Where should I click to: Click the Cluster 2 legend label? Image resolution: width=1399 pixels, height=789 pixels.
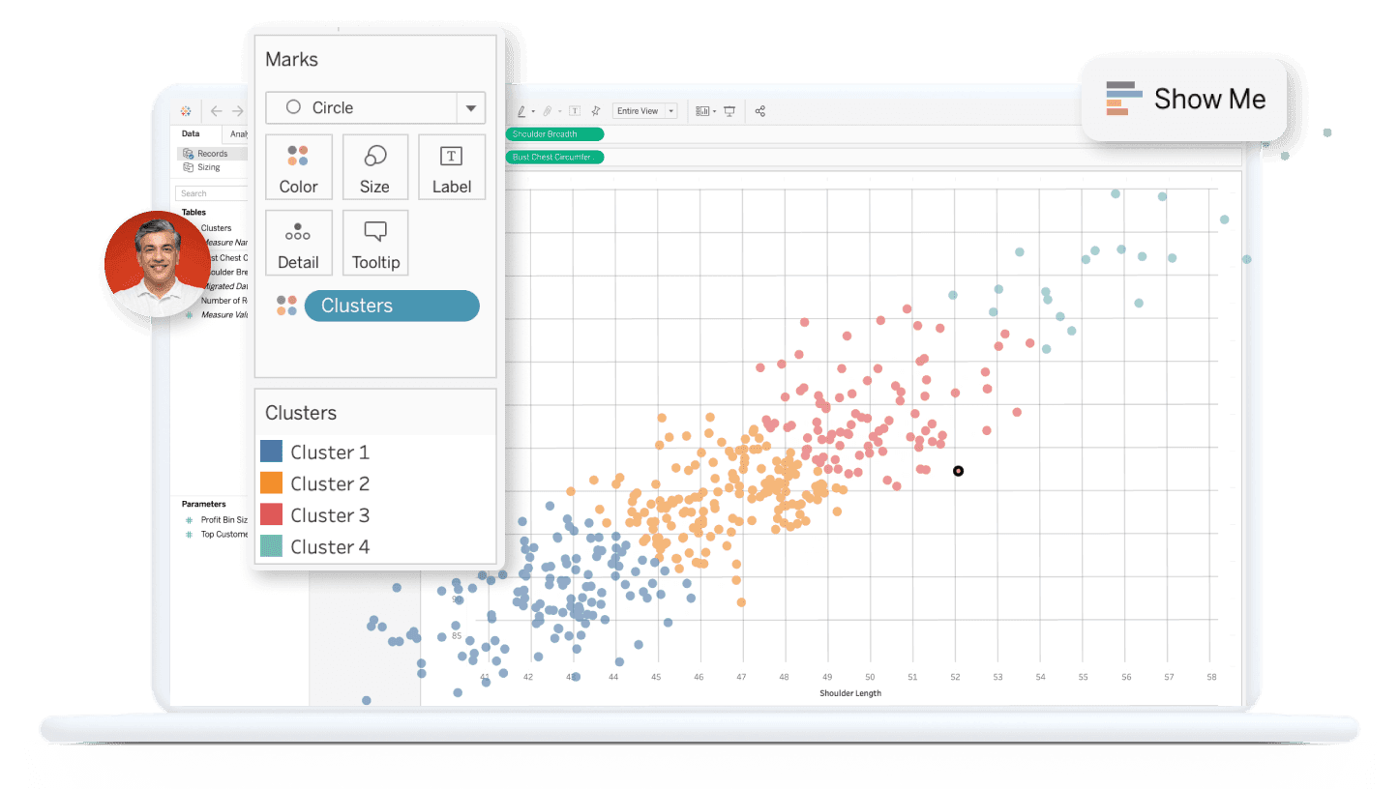[x=330, y=483]
